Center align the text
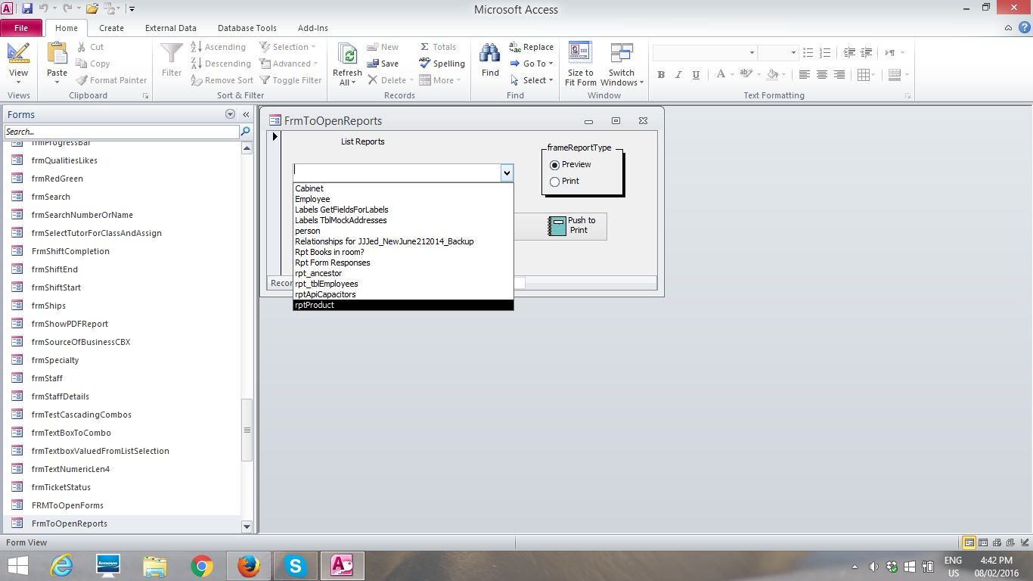1033x581 pixels. pos(821,75)
